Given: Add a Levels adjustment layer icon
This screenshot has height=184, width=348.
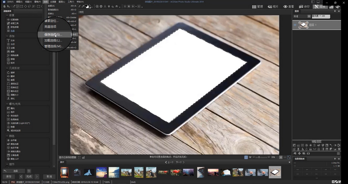Looking at the screenshot, I should coord(298,145).
